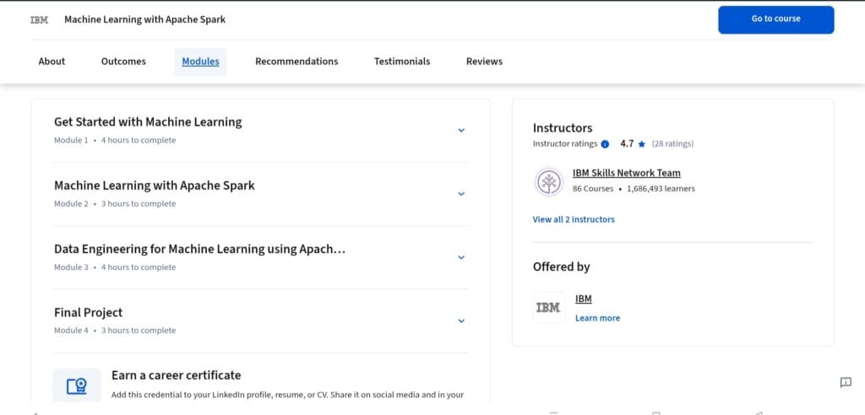The image size is (865, 415).
Task: Click the 1,686,493 learners text
Action: 661,188
